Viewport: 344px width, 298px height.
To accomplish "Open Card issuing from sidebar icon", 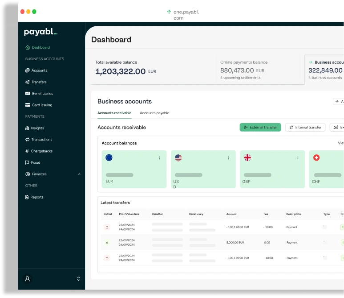I will point(28,105).
